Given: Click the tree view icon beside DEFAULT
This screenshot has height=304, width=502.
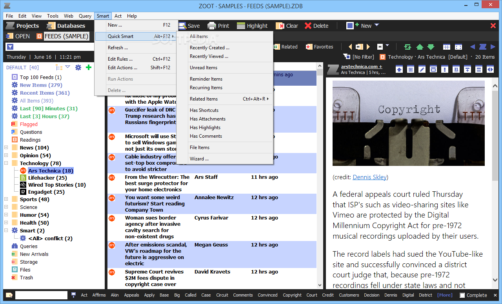Looking at the screenshot, I should pos(59,68).
